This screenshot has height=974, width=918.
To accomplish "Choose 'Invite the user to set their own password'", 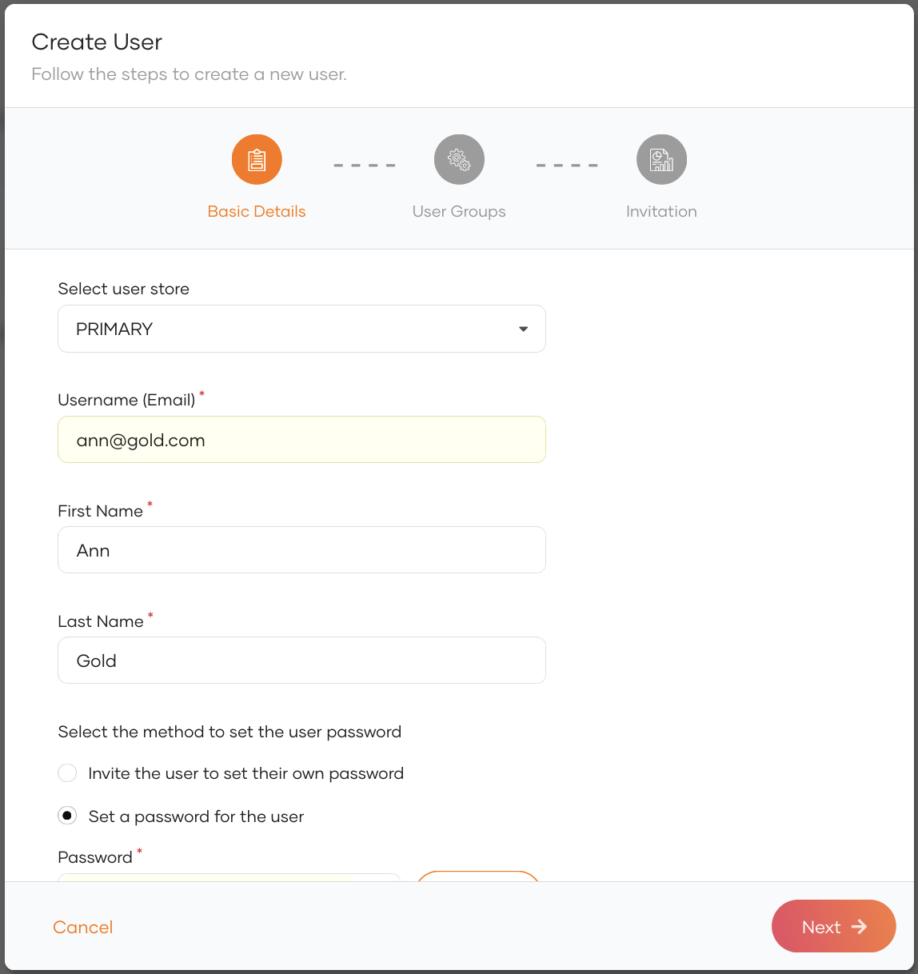I will click(67, 772).
